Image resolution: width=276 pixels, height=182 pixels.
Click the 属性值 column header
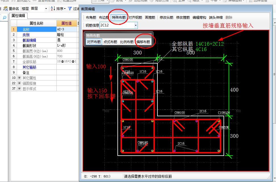(x=67, y=23)
